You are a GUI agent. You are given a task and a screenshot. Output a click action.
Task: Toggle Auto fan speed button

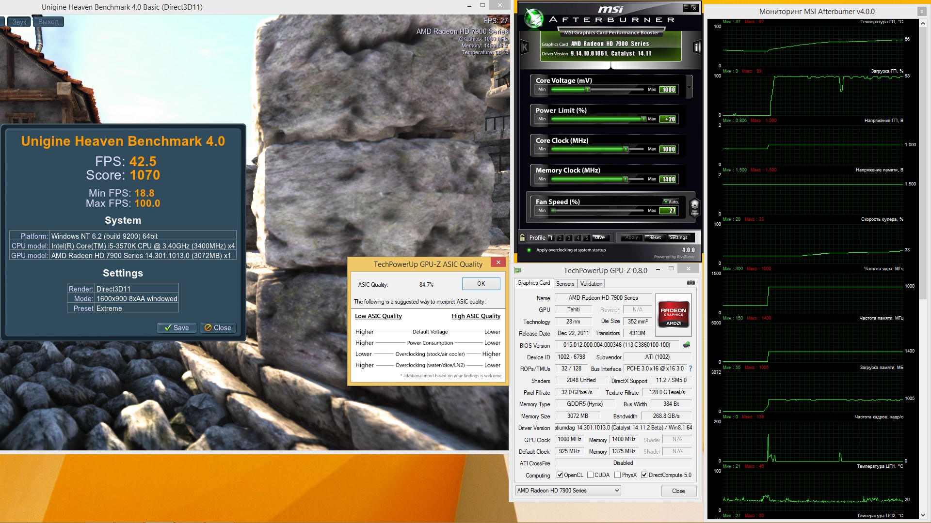671,201
